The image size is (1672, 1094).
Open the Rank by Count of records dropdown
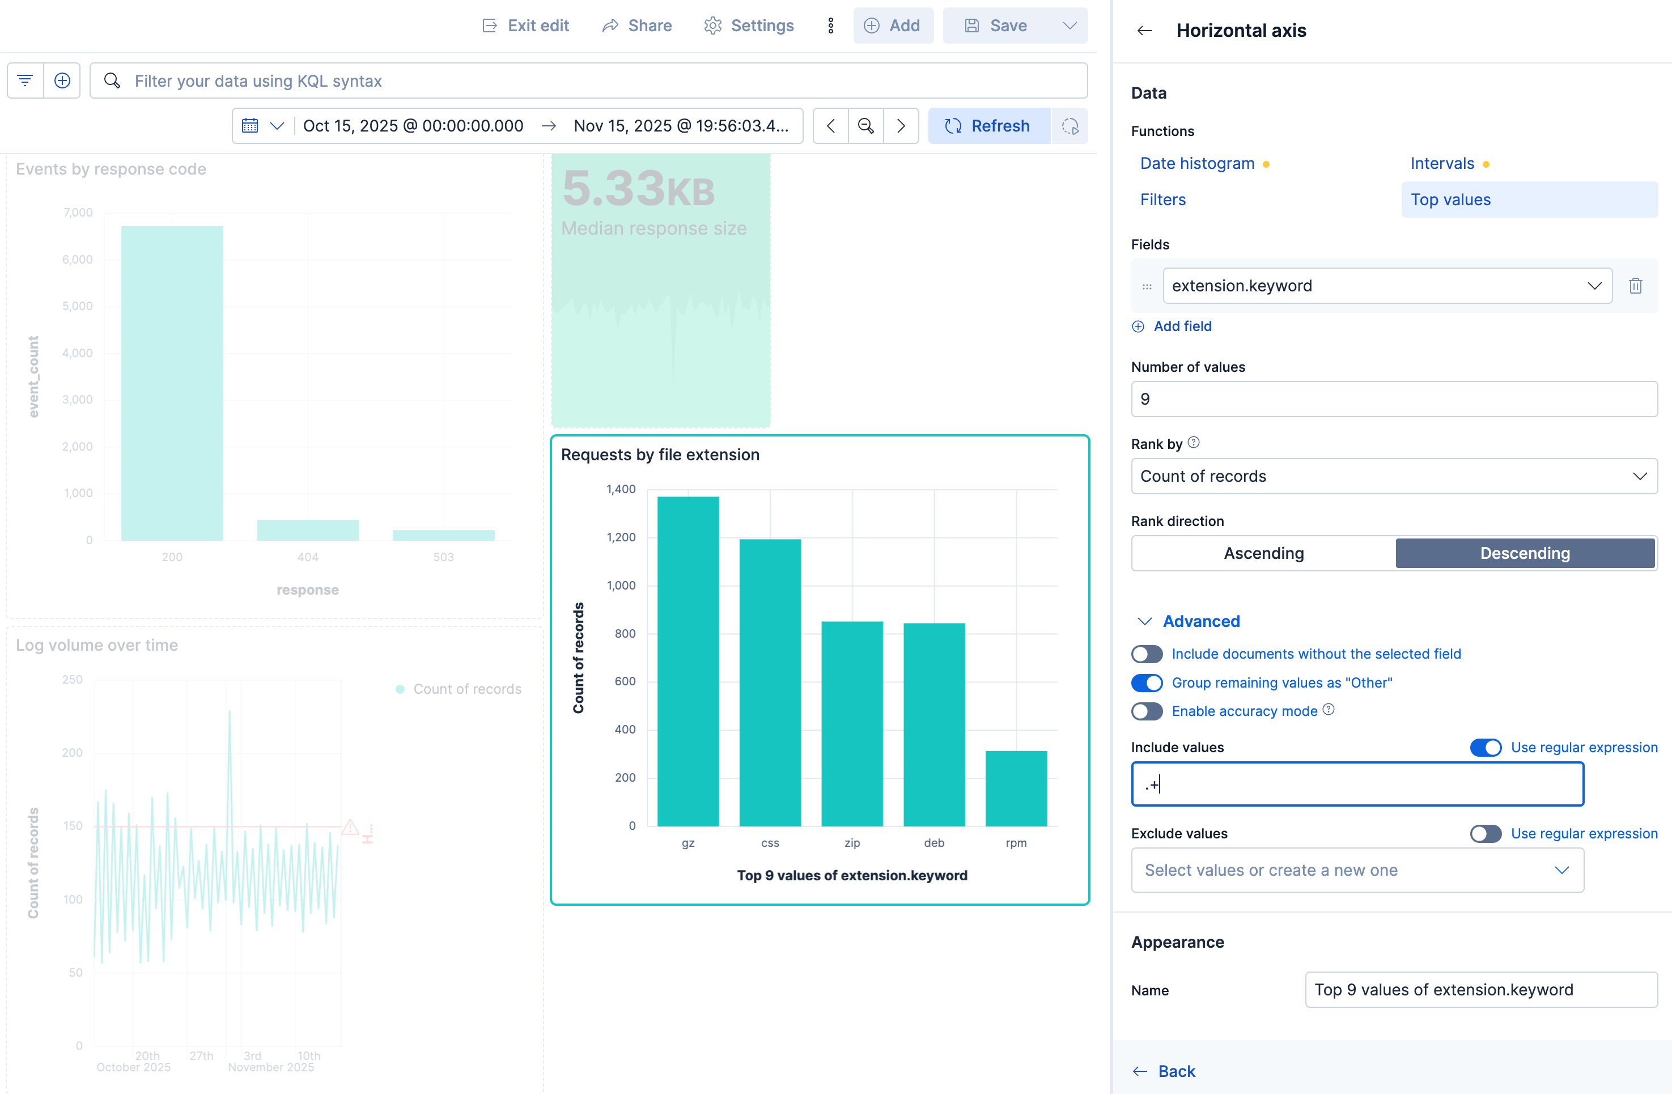coord(1394,476)
